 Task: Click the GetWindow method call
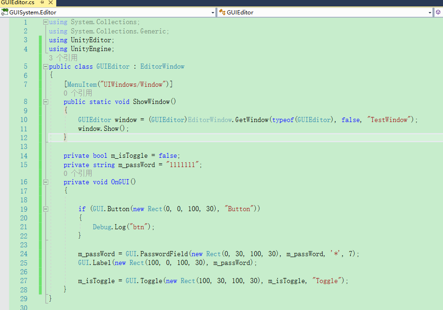tap(252, 120)
